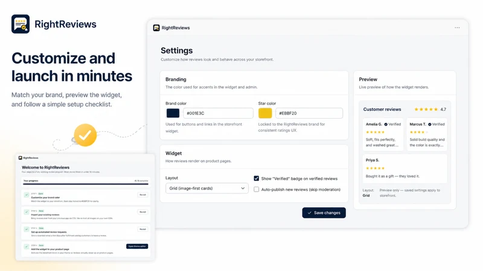
Task: Click Priya S.'s review card
Action: coord(405,169)
